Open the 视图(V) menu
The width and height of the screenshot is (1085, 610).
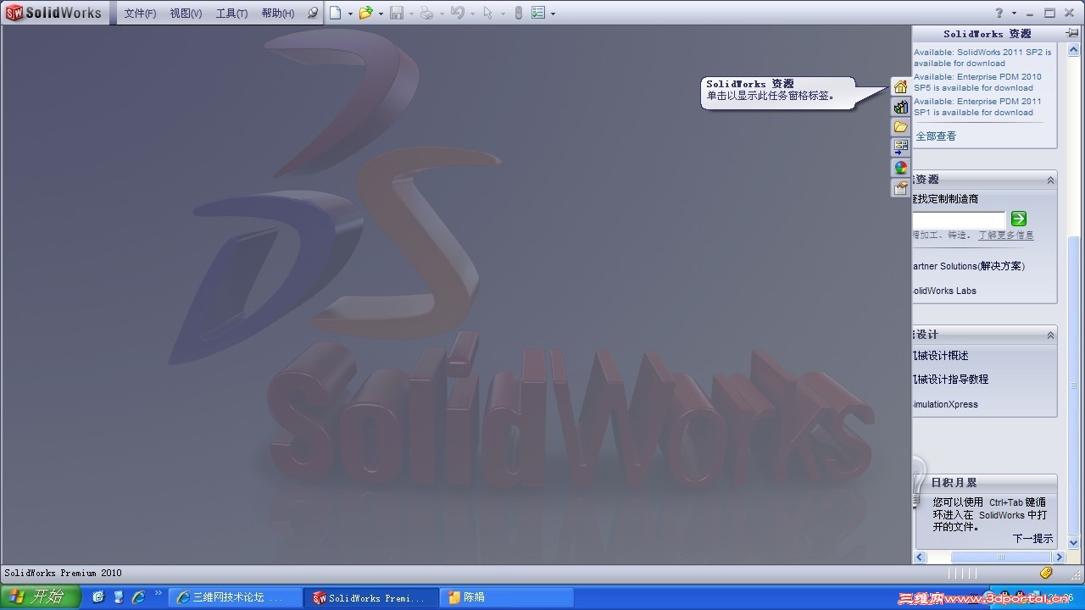coord(186,14)
